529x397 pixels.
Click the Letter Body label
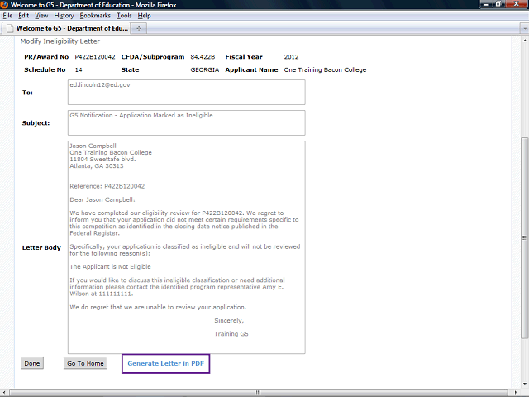pos(41,247)
